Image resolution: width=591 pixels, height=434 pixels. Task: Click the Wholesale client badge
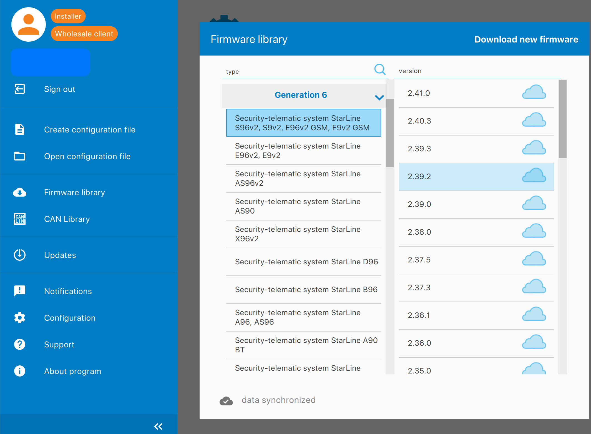point(84,34)
